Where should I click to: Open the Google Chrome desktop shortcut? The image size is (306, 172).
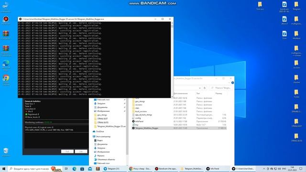tap(6, 80)
